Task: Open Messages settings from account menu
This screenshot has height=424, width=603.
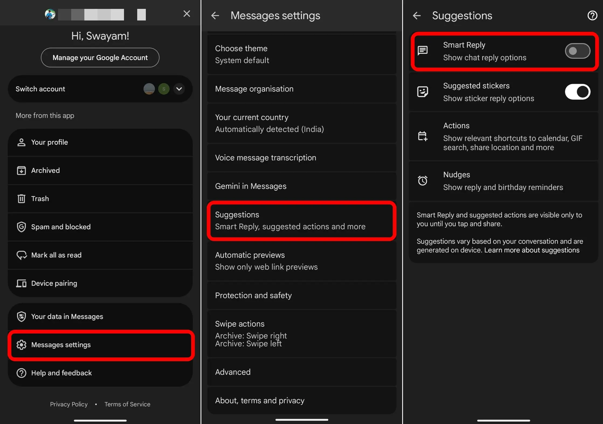Action: point(61,345)
